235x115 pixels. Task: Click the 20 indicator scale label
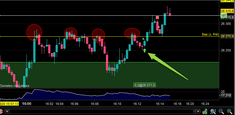pyautogui.click(x=223, y=92)
